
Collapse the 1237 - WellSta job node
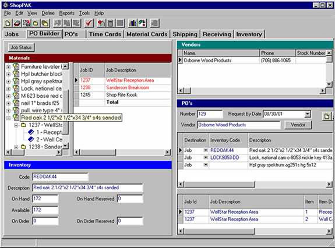coord(16,125)
